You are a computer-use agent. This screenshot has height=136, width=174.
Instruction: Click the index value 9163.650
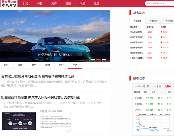149,104
